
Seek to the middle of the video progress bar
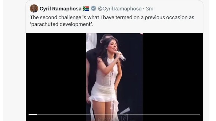click(114, 115)
